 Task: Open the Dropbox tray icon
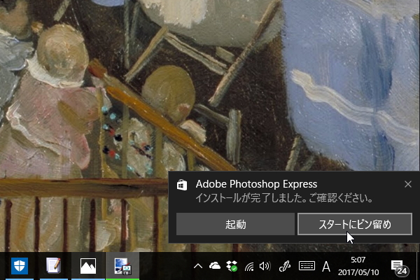(232, 266)
